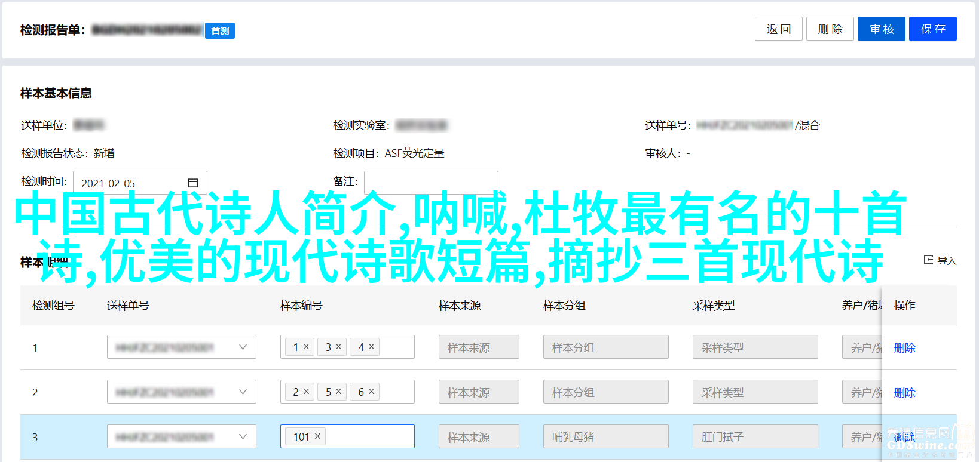Click 采样类型 field in row 1
The height and width of the screenshot is (462, 979).
tap(755, 347)
